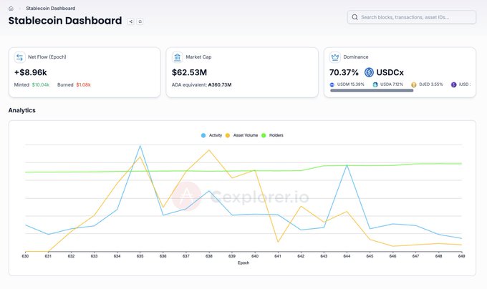The width and height of the screenshot is (487, 289).
Task: Click the Net Flow swap arrows icon
Action: click(19, 57)
